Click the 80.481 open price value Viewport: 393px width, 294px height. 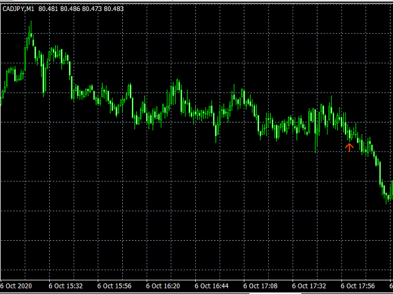click(49, 9)
